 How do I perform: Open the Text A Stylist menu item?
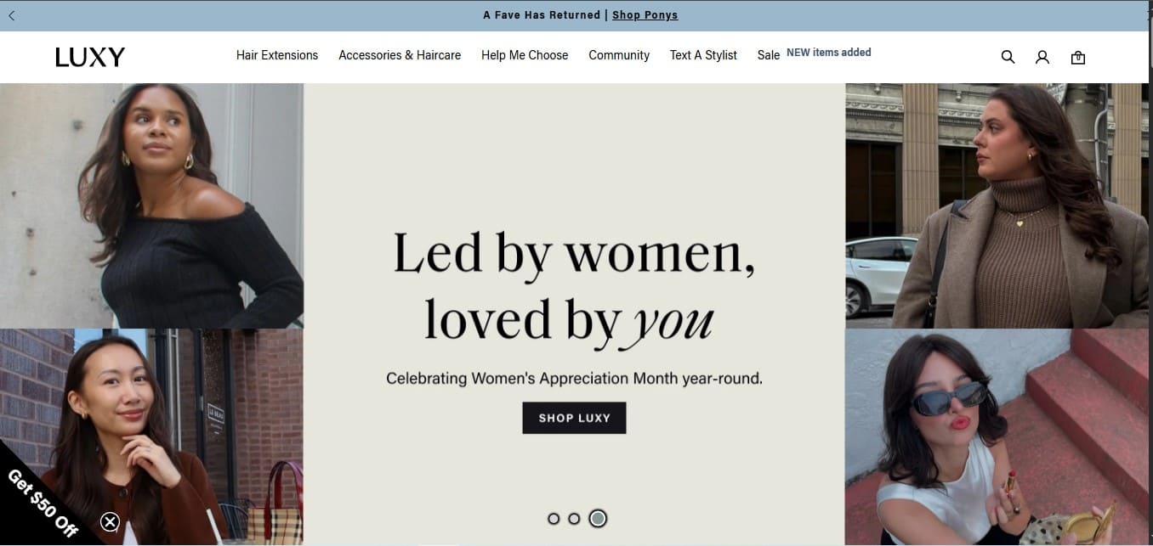703,55
